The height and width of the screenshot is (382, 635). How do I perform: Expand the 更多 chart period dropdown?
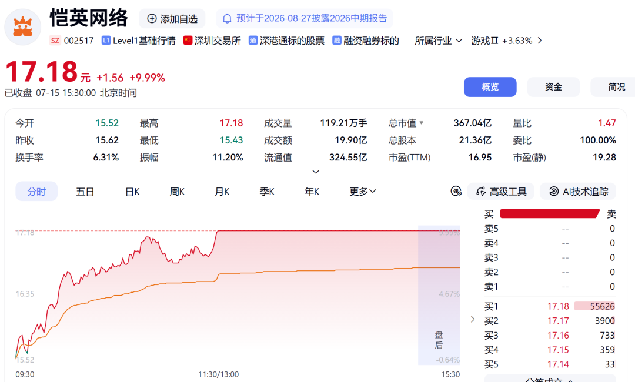pos(363,192)
